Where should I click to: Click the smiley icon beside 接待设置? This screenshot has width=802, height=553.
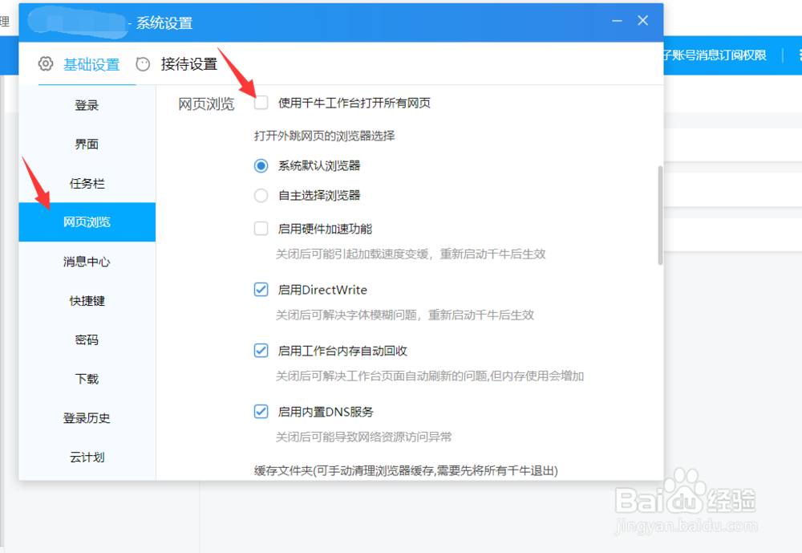click(143, 64)
